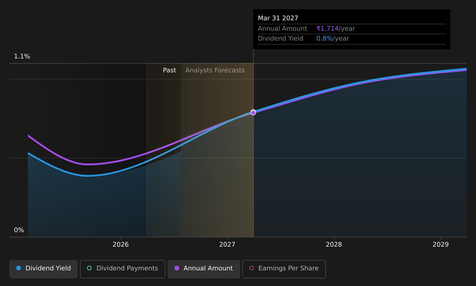The height and width of the screenshot is (286, 476).
Task: Click the 0.8%/year dividend yield value
Action: (333, 38)
